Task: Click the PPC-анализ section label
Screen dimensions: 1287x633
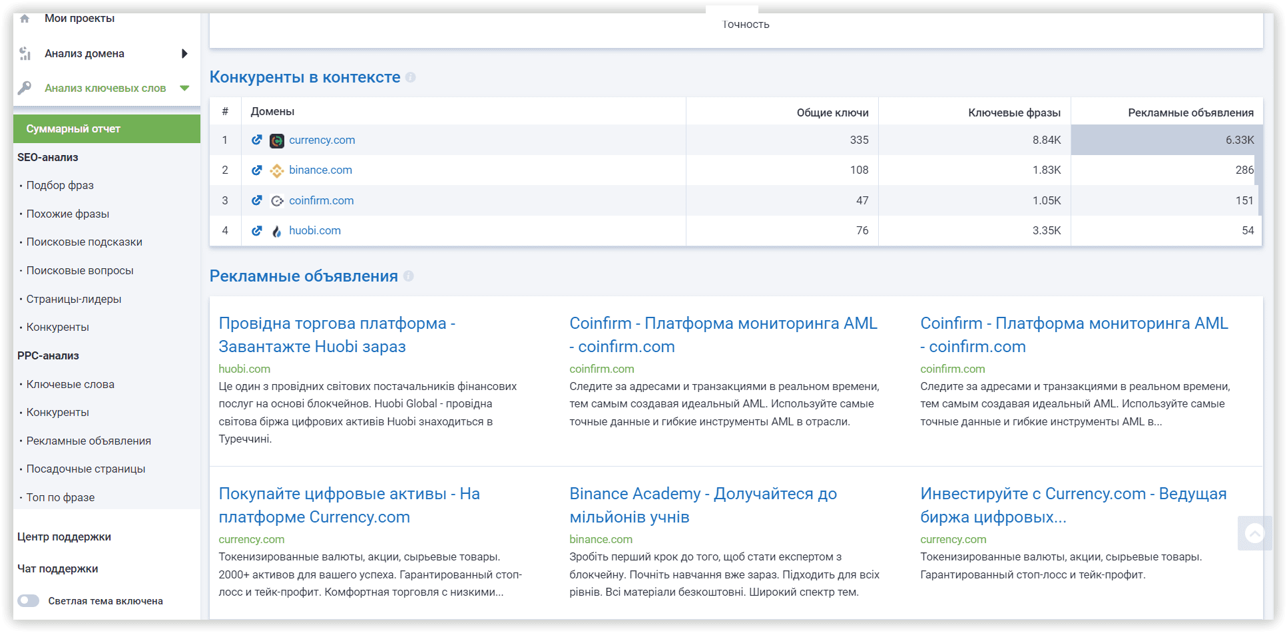Action: (48, 355)
